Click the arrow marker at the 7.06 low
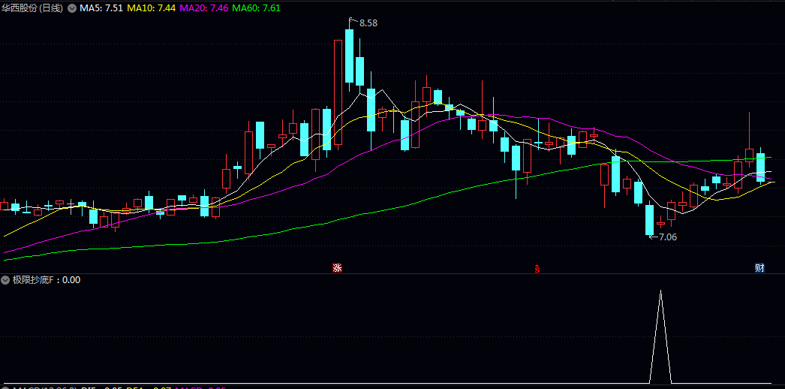785x389 pixels. 652,237
